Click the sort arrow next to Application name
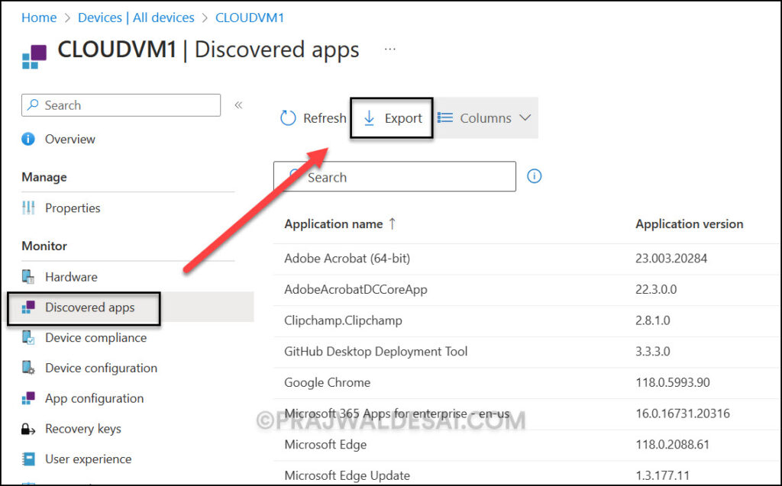This screenshot has height=486, width=782. coord(393,224)
